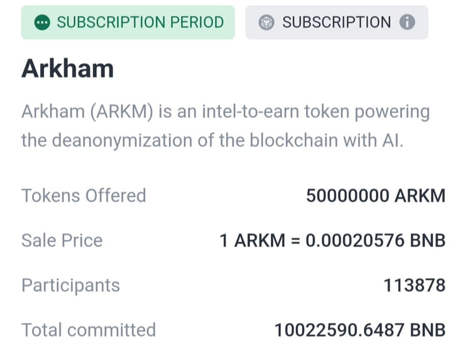Image resolution: width=475 pixels, height=361 pixels.
Task: Click the Arkham project title
Action: point(68,69)
